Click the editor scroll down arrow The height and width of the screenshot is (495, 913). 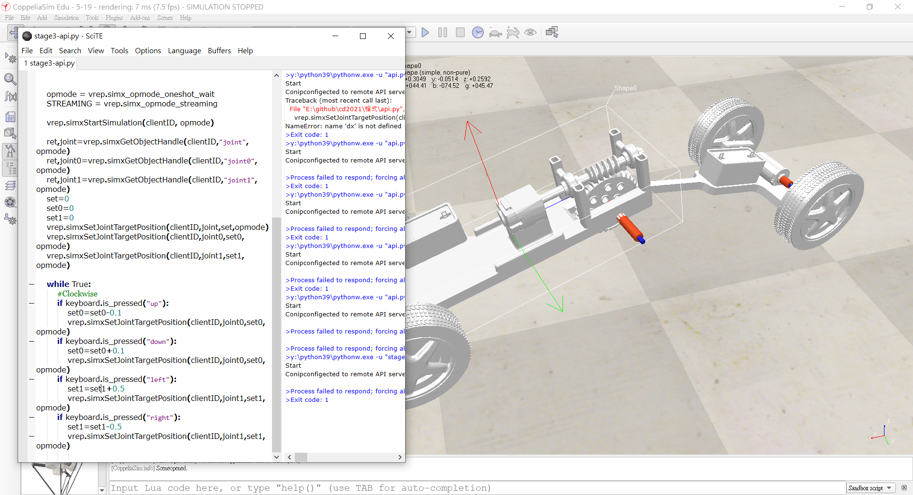coord(276,457)
